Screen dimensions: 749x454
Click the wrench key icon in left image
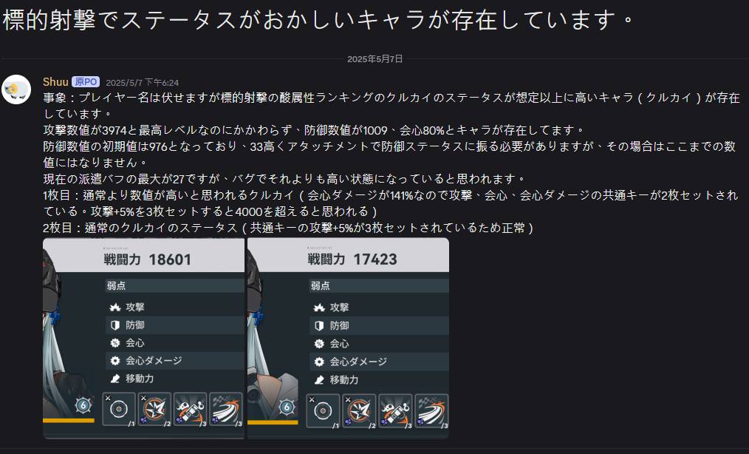pyautogui.click(x=190, y=410)
